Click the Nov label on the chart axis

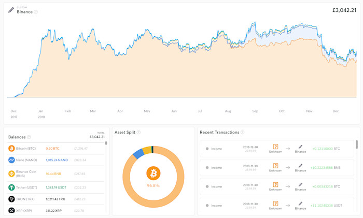tap(309, 111)
